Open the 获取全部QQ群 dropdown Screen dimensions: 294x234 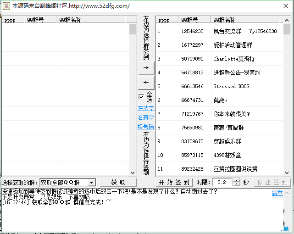(x=91, y=182)
